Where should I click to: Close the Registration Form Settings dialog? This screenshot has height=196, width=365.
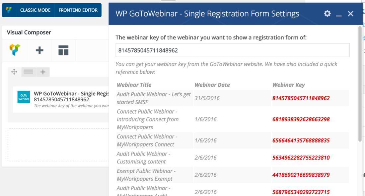(350, 14)
